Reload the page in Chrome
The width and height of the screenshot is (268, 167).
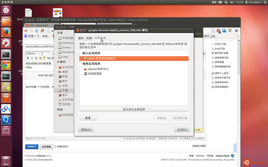tap(37, 31)
